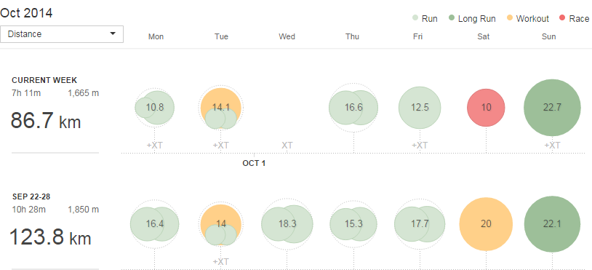The image size is (592, 270).
Task: Click the Run legend label
Action: [x=430, y=18]
